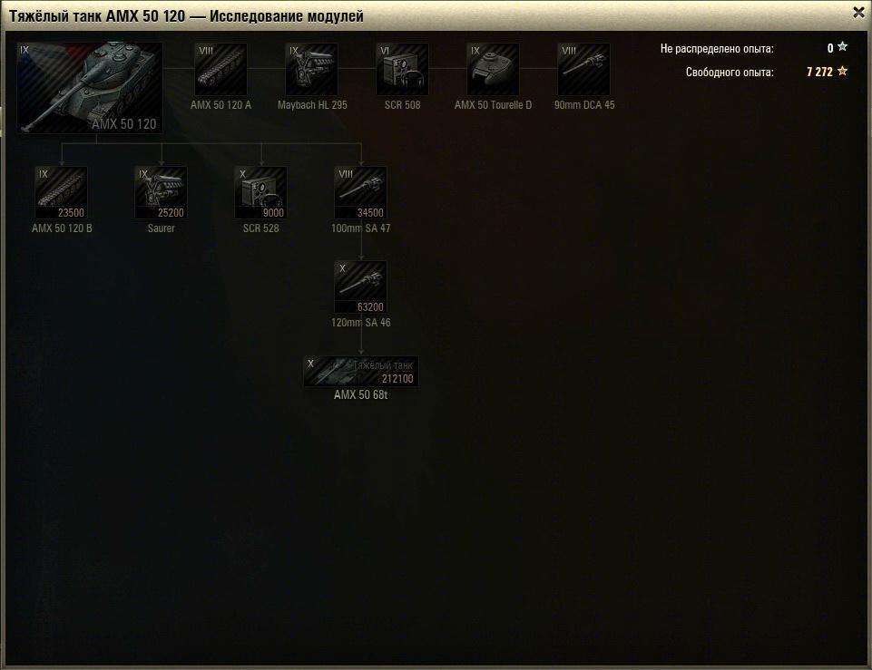Close the module research window
The image size is (872, 670).
pyautogui.click(x=858, y=12)
